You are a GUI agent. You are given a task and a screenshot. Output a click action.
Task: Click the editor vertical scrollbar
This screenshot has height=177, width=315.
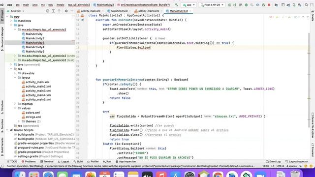pos(309,80)
